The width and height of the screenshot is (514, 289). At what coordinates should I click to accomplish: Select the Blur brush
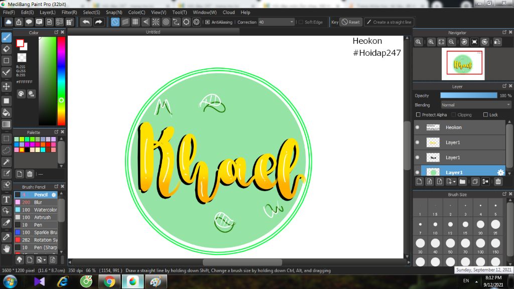point(36,202)
